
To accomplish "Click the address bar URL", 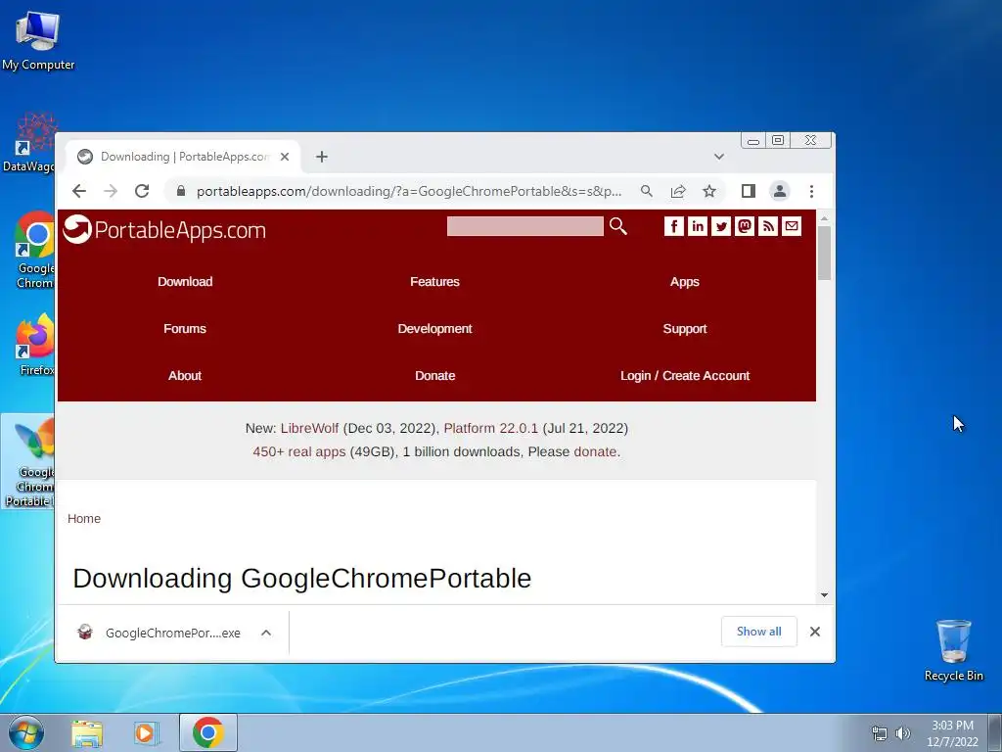I will [409, 191].
